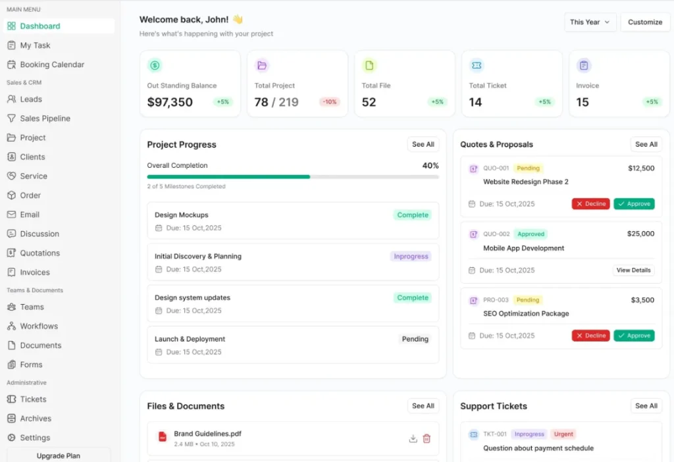The image size is (674, 462).
Task: Download the Brand Guidelines.pdf file
Action: pyautogui.click(x=413, y=439)
